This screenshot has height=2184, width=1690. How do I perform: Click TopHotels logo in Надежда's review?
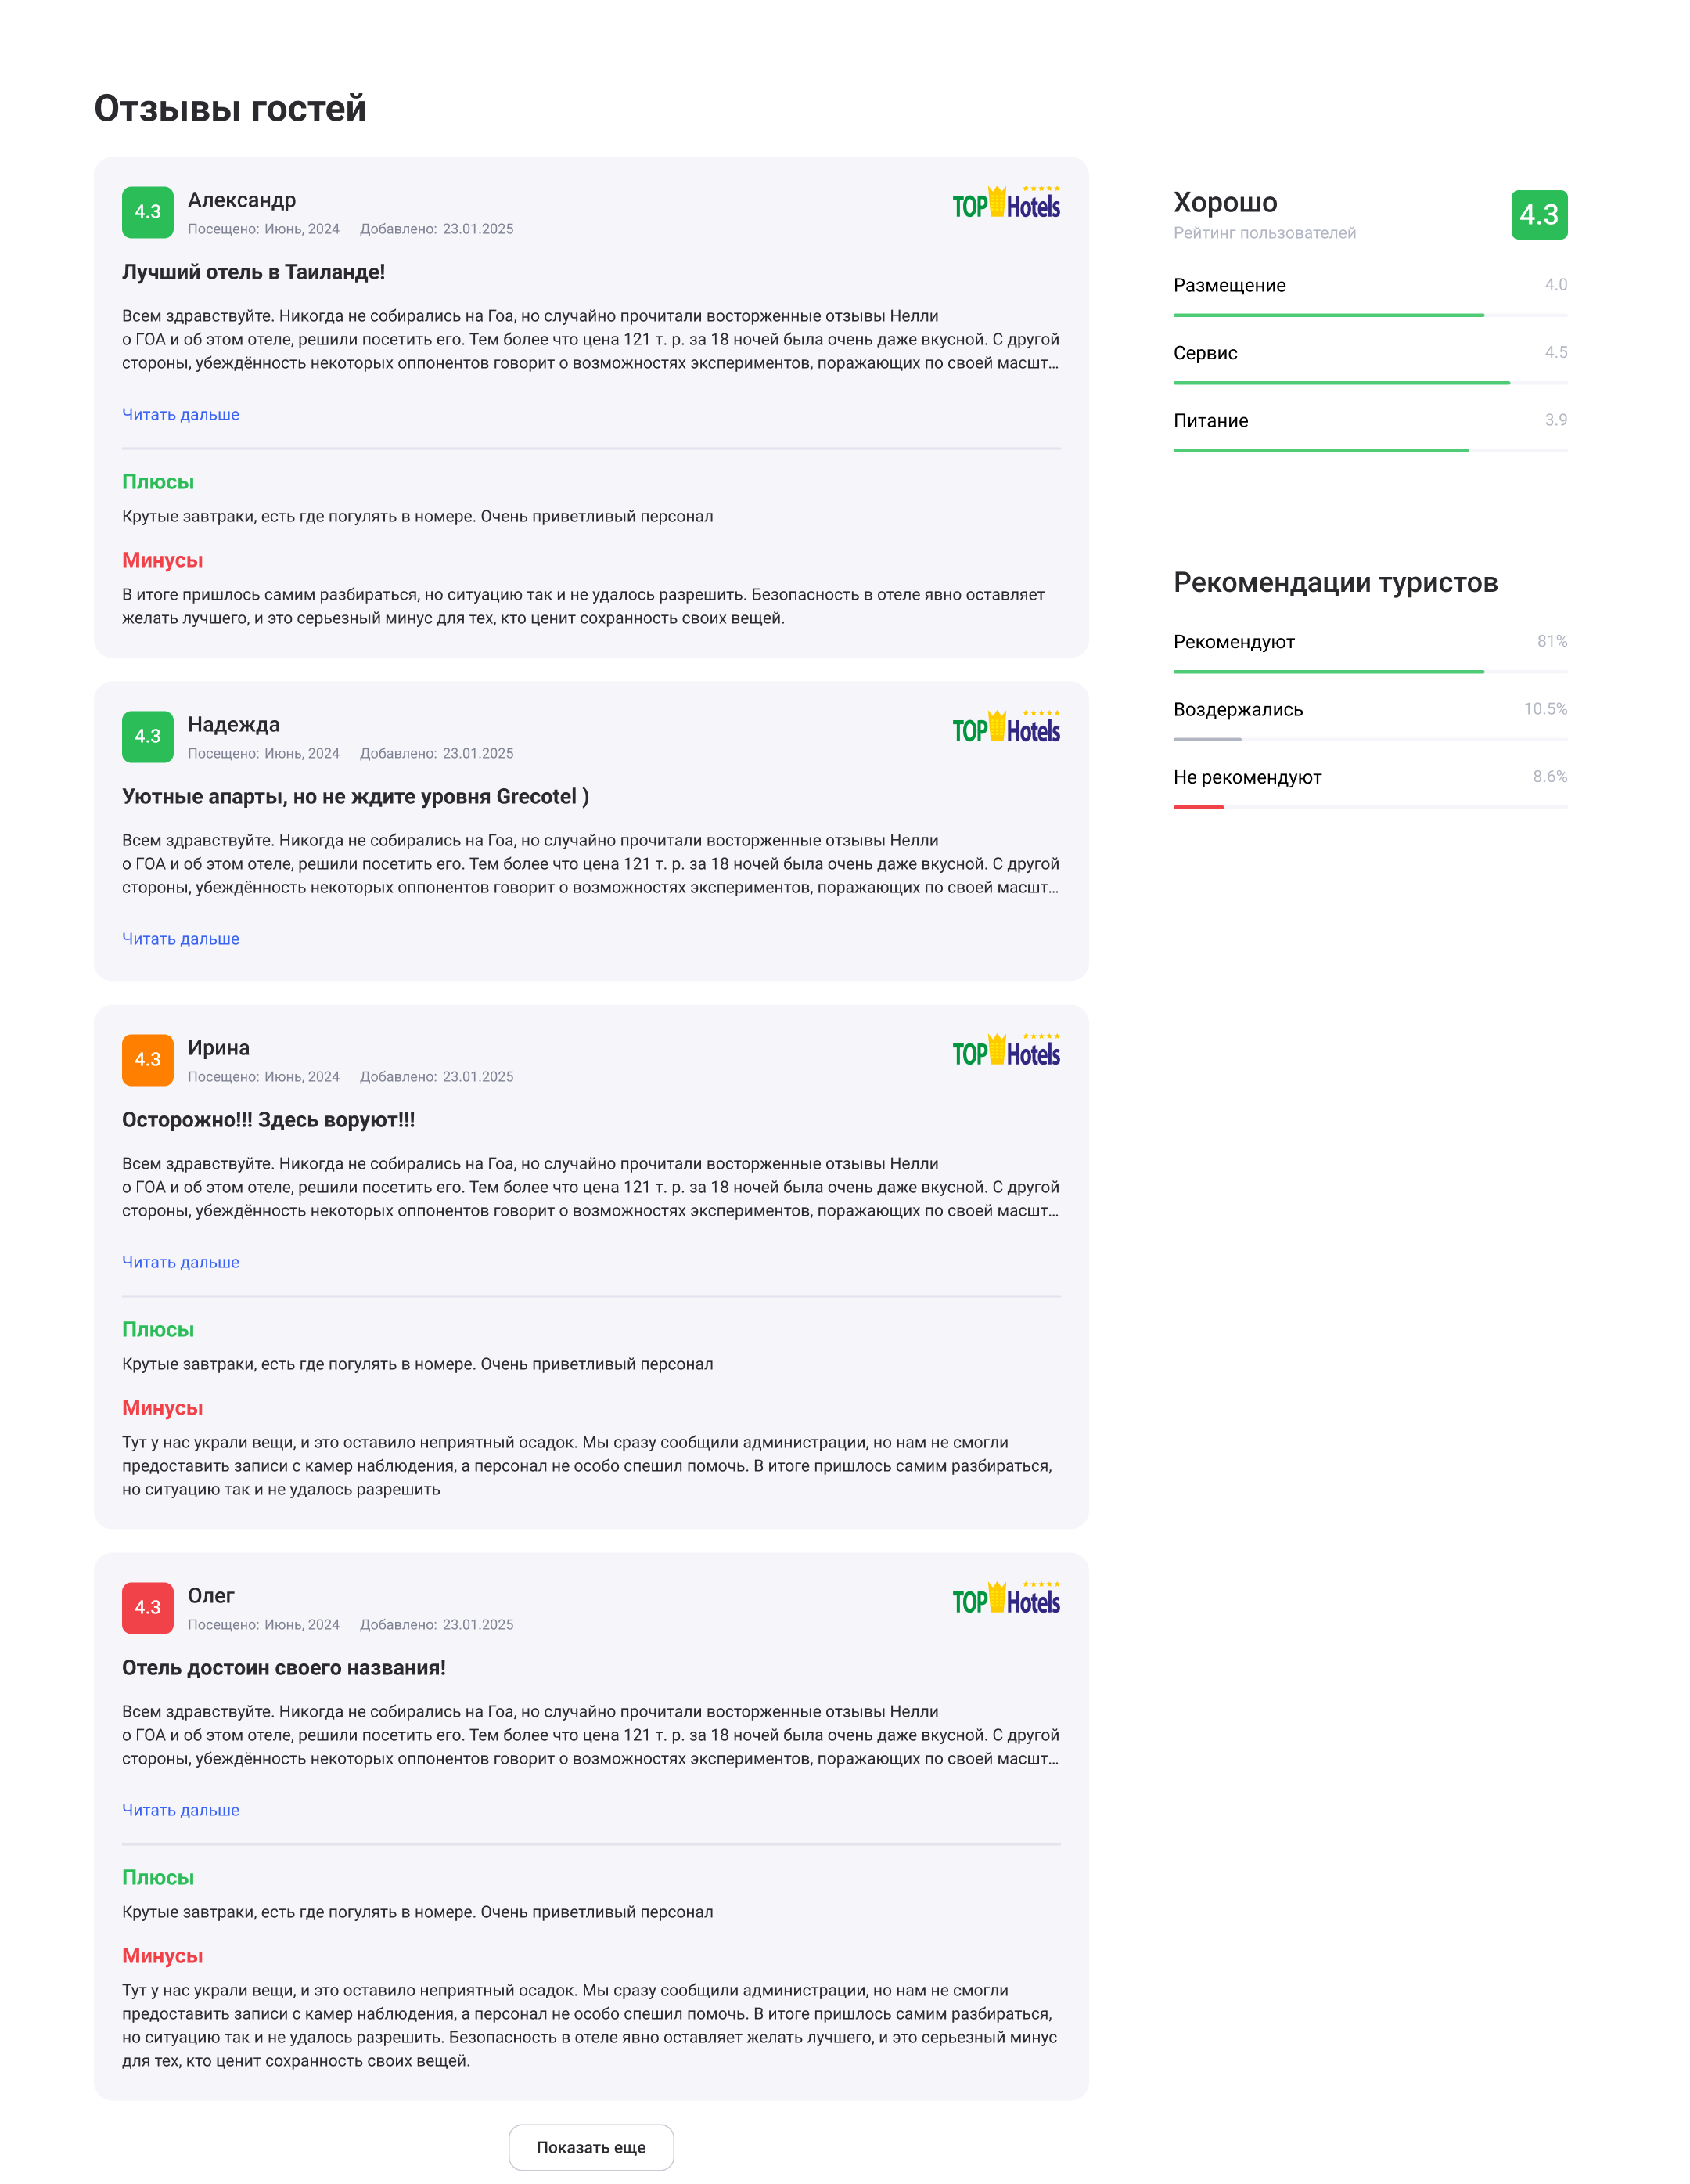pyautogui.click(x=1005, y=728)
